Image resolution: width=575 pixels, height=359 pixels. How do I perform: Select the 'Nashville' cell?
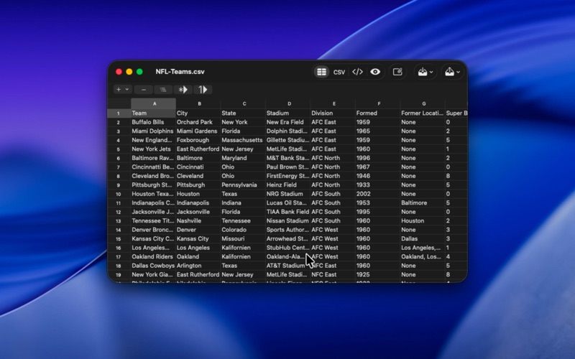[x=198, y=221]
